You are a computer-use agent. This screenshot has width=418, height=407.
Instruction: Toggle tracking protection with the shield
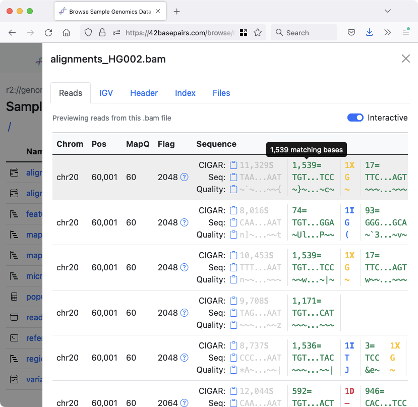tap(88, 32)
